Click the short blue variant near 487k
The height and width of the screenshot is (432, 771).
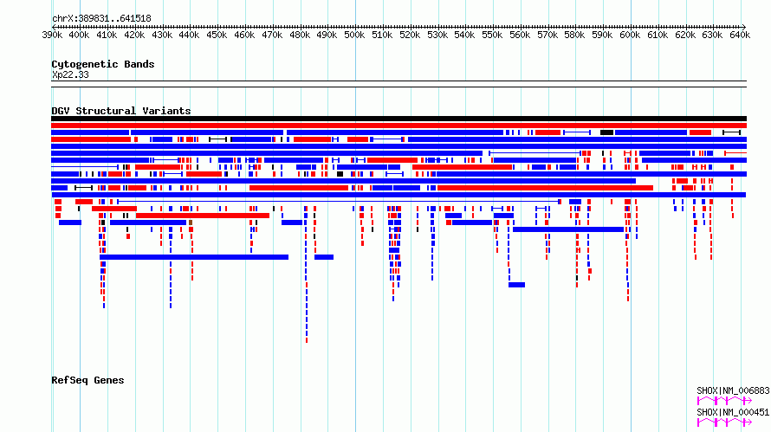324,257
